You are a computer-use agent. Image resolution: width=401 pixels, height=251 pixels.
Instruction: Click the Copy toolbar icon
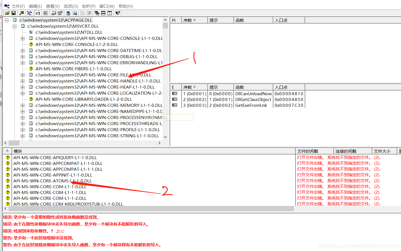pyautogui.click(x=22, y=13)
